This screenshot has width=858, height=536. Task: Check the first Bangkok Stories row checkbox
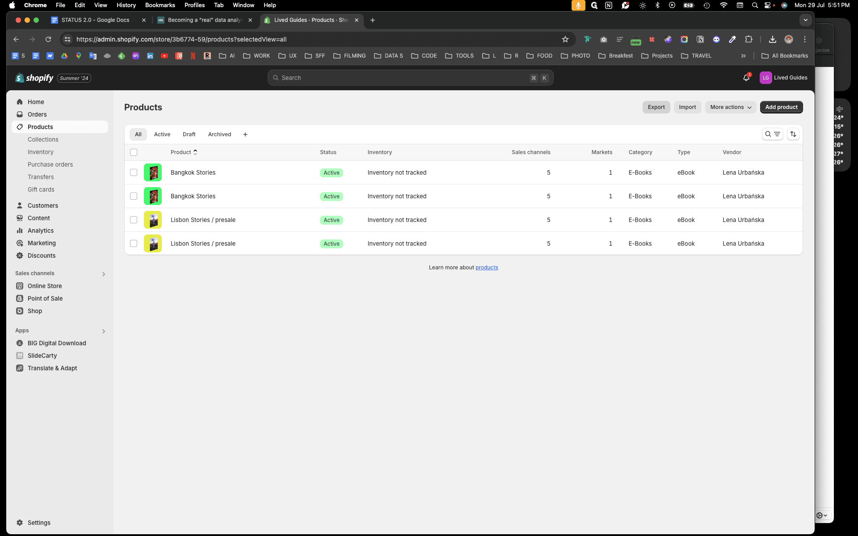(x=134, y=172)
